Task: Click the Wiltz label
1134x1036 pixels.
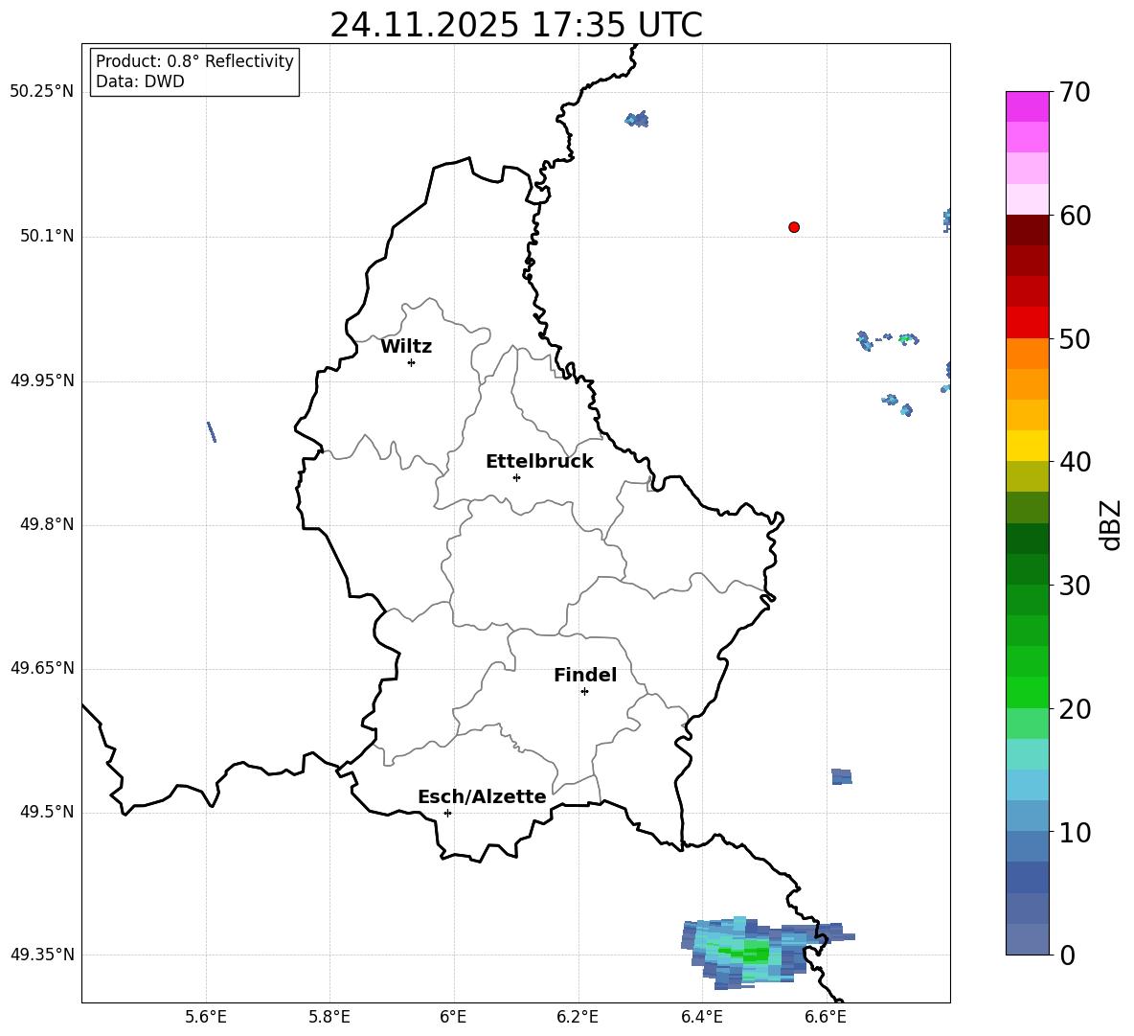Action: coord(406,347)
